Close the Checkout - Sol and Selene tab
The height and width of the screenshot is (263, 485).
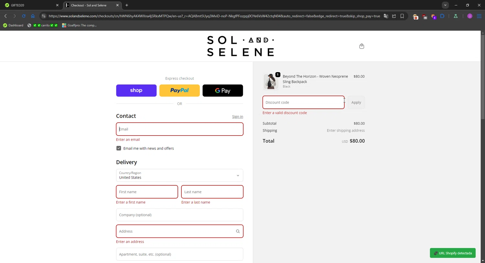(117, 5)
